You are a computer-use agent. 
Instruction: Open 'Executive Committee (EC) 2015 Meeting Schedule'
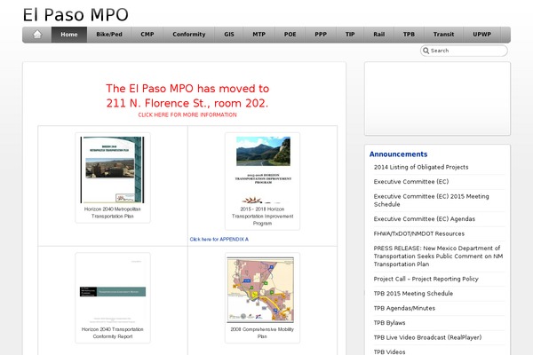coord(431,201)
